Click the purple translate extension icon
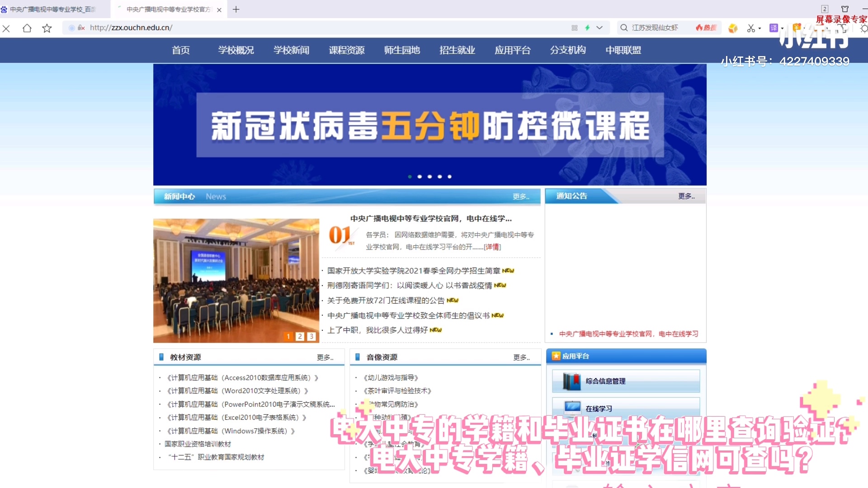This screenshot has height=488, width=868. pyautogui.click(x=774, y=28)
